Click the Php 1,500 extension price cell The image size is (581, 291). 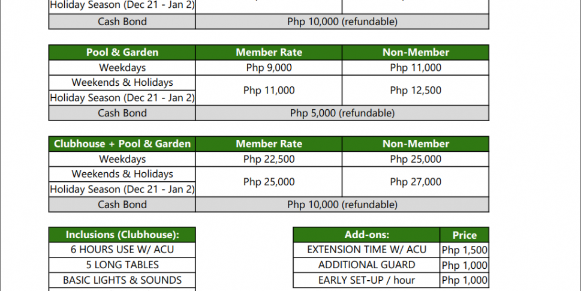(x=464, y=250)
